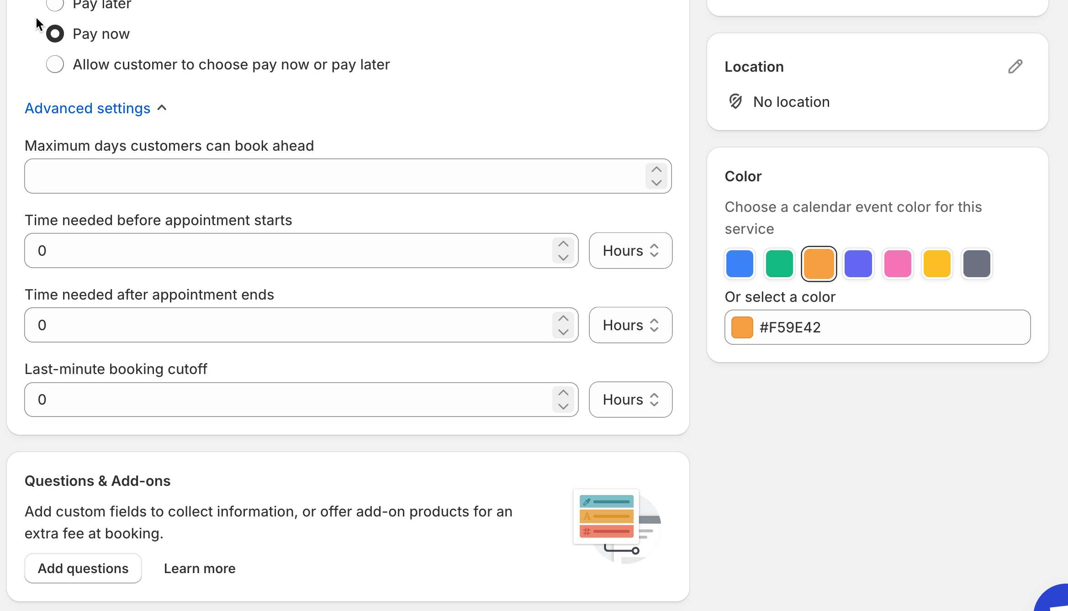This screenshot has width=1068, height=611.
Task: Click the Add questions button
Action: point(83,569)
